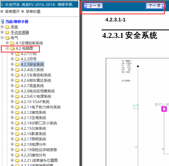Image resolution: width=169 pixels, height=166 pixels.
Task: Click the 4.2.5车身控制系统 folder icon
Action: pyautogui.click(x=17, y=75)
